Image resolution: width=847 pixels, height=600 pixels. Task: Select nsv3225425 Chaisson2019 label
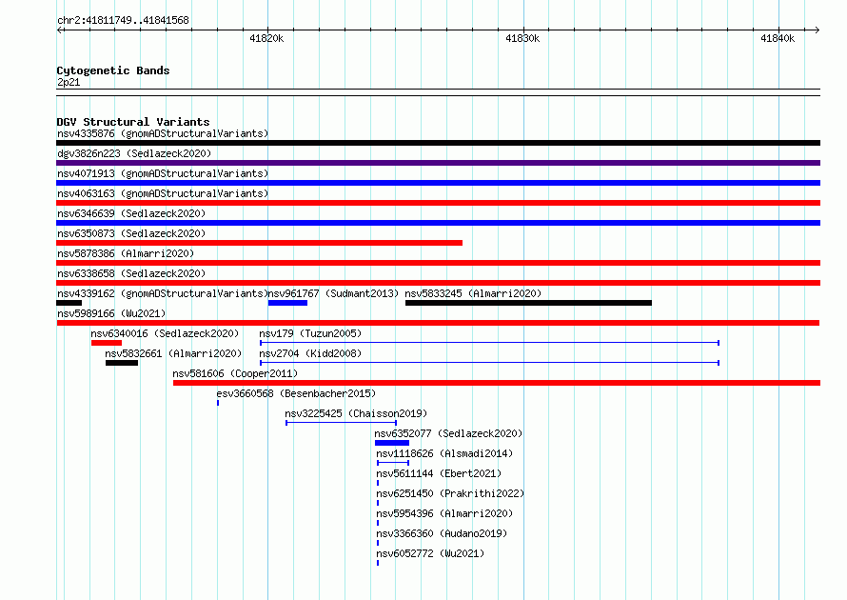(x=356, y=413)
